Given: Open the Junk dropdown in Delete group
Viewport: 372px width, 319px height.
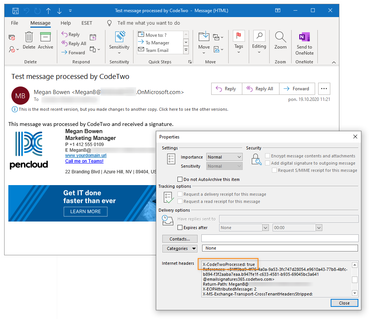Looking at the screenshot, I should coord(14,49).
